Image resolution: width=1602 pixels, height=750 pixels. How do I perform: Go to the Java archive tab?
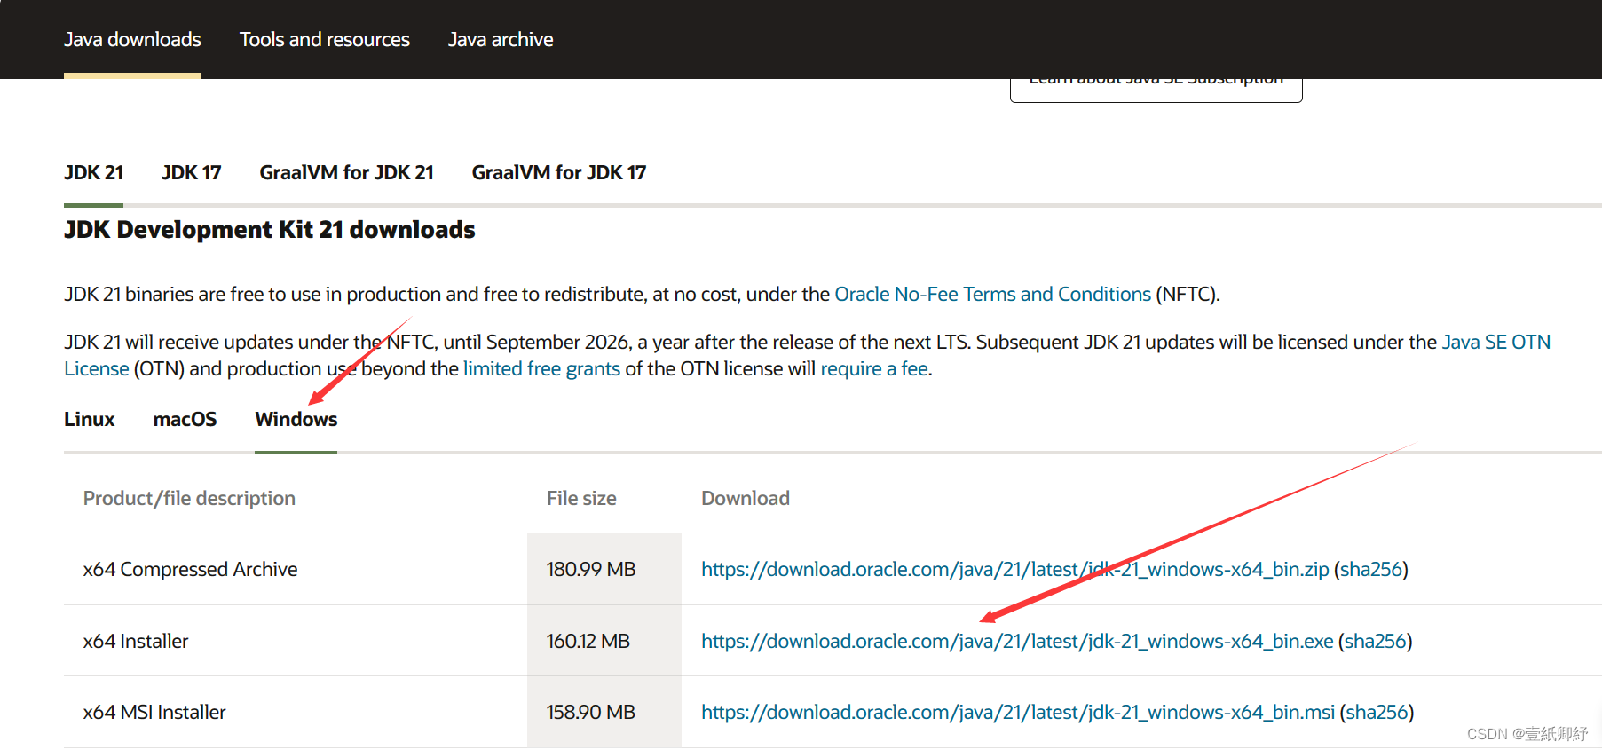[x=501, y=39]
